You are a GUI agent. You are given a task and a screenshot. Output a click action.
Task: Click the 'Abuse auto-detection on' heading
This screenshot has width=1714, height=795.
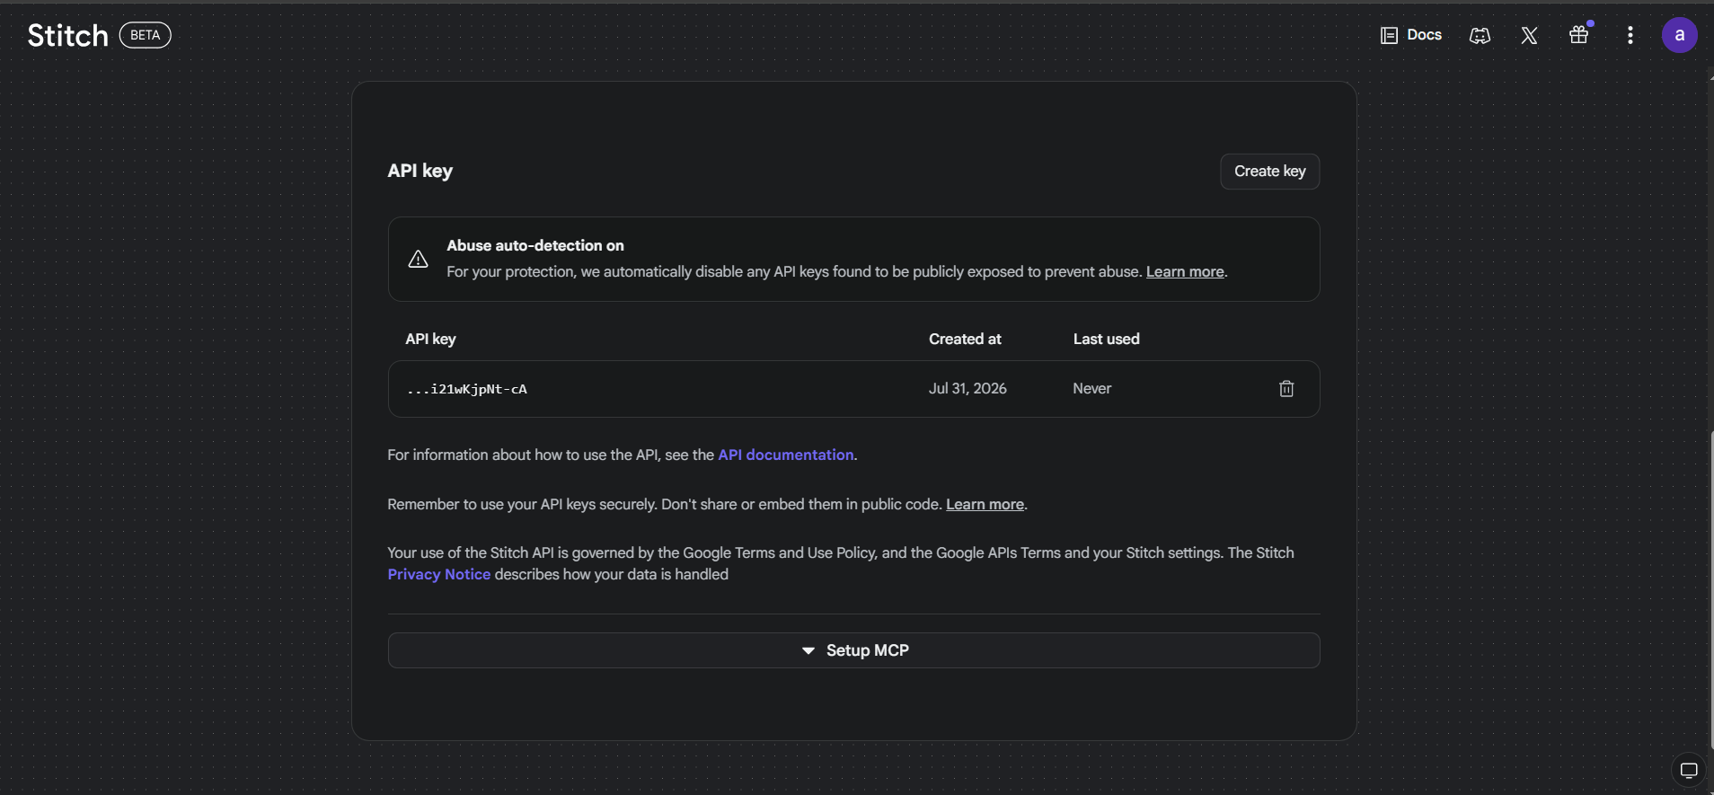pyautogui.click(x=535, y=245)
